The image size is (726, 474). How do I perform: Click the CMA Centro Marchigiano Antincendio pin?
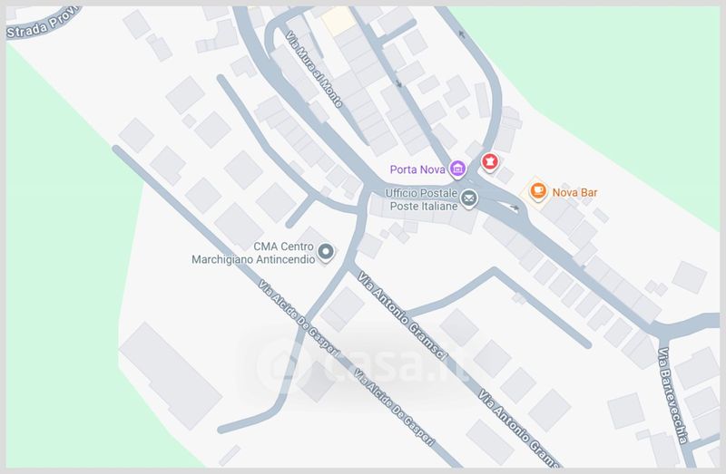click(326, 253)
